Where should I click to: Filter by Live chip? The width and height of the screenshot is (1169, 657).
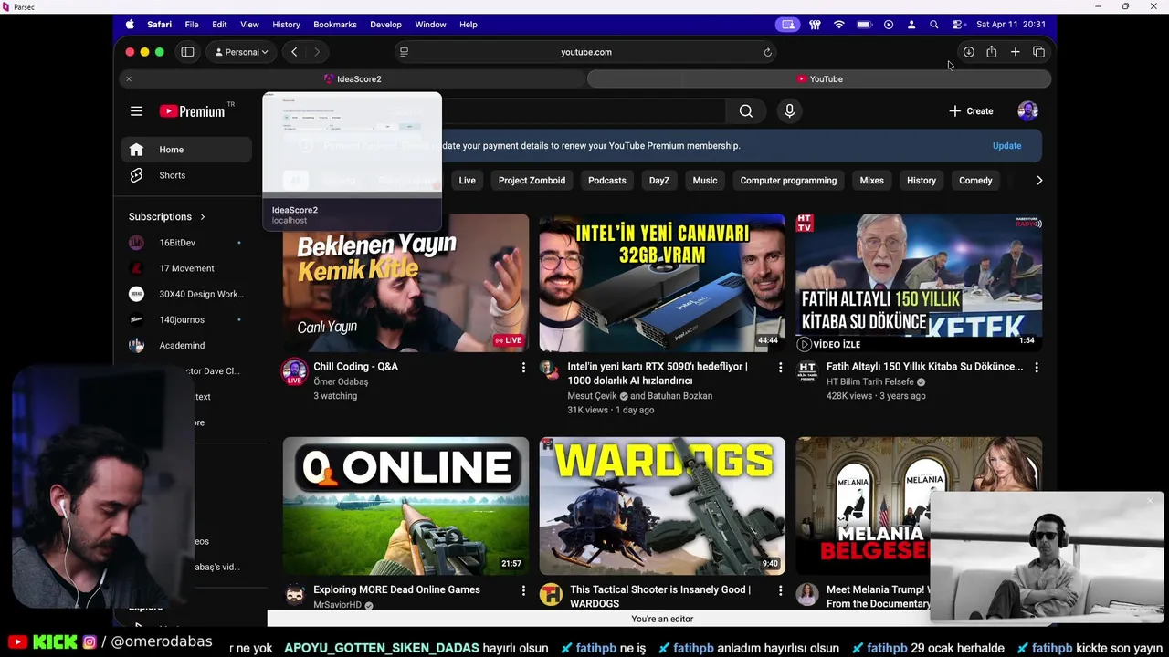[467, 181]
